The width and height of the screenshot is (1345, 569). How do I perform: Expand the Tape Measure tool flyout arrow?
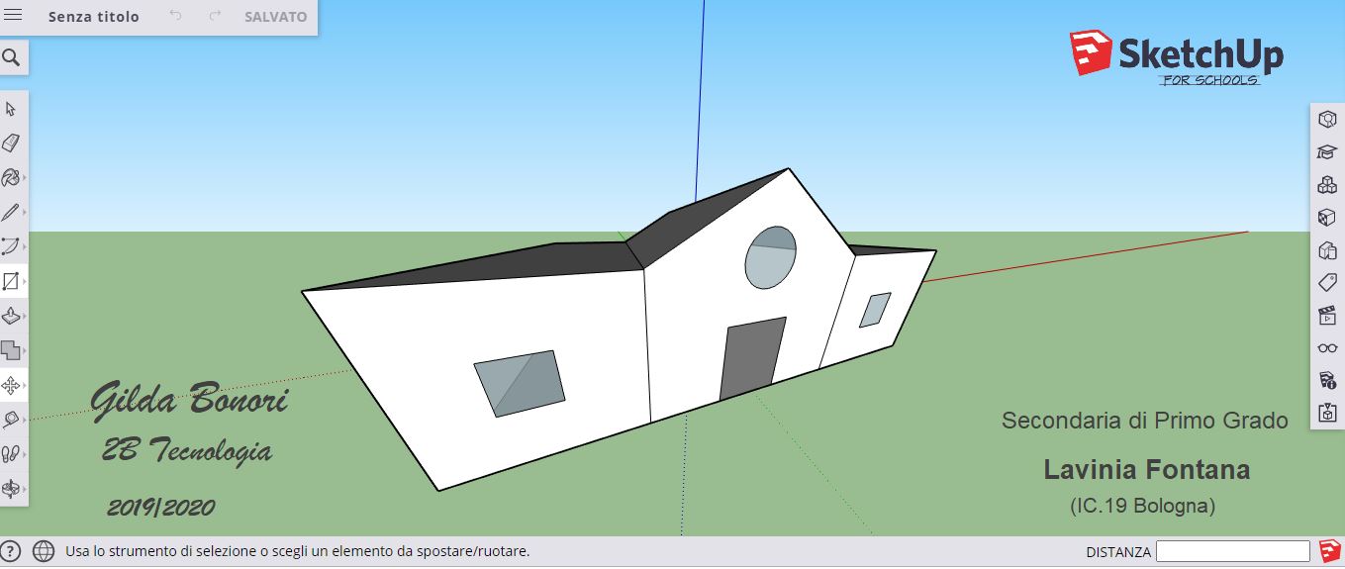(x=24, y=420)
